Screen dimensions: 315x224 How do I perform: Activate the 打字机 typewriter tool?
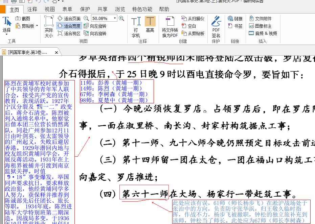[136, 26]
